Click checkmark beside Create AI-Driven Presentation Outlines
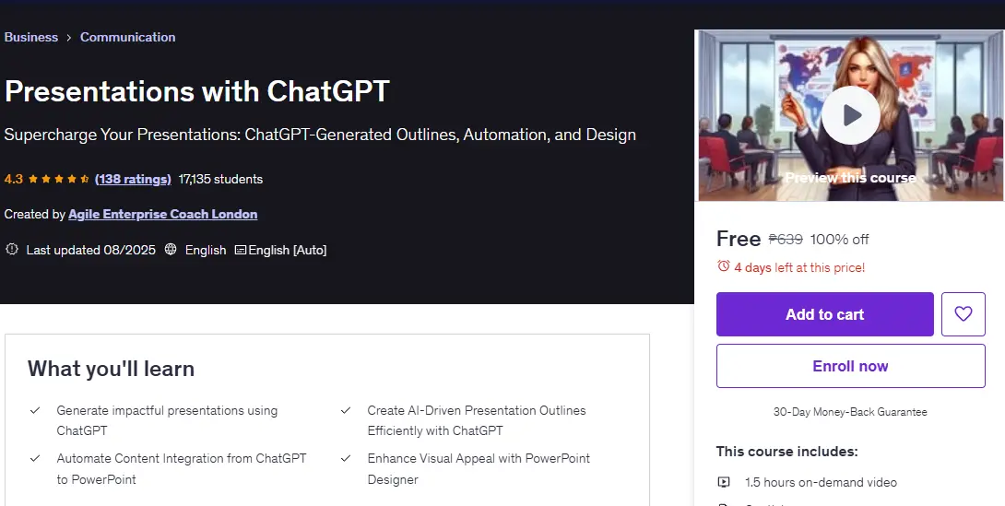The height and width of the screenshot is (506, 1005). click(x=346, y=410)
